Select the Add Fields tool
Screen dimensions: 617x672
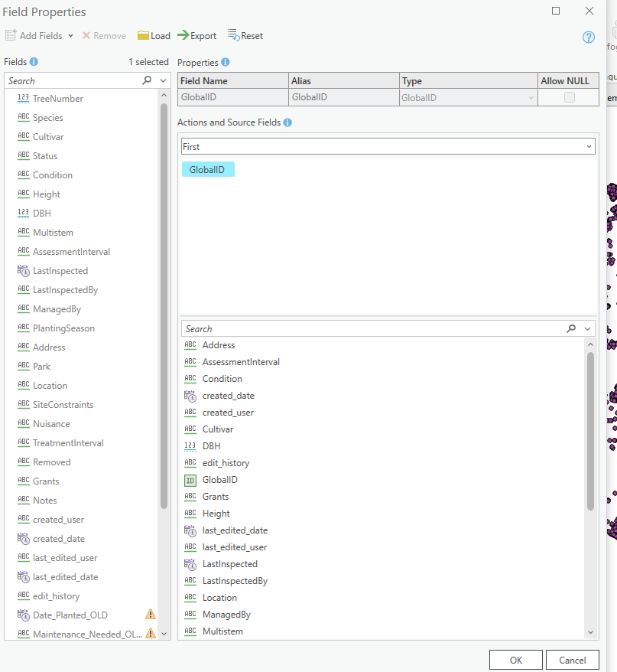pos(38,35)
